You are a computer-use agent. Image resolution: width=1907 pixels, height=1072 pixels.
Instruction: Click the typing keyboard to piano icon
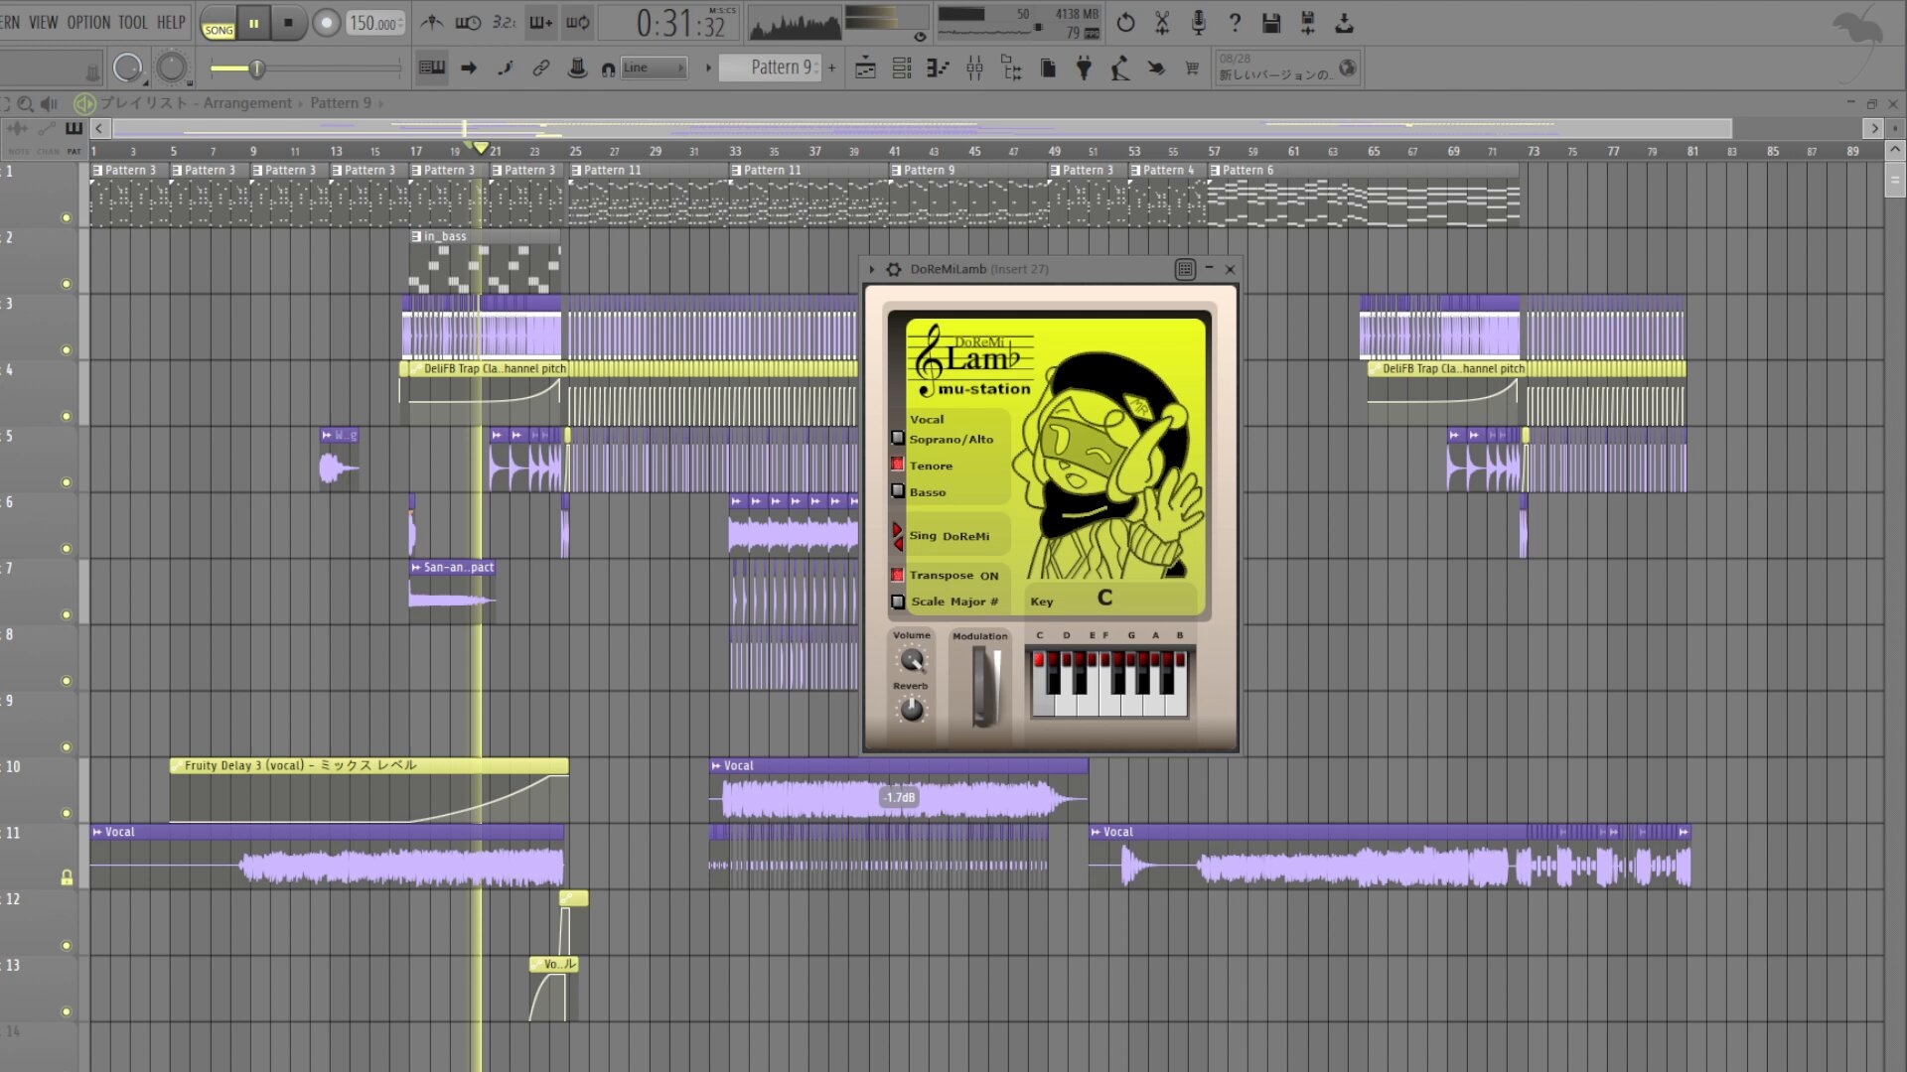432,67
